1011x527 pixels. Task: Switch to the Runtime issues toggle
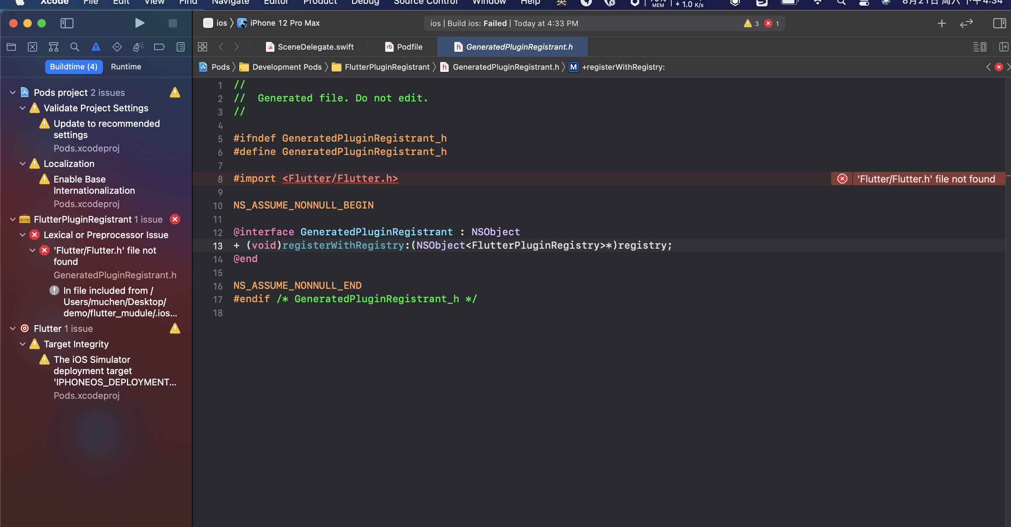[x=126, y=67]
